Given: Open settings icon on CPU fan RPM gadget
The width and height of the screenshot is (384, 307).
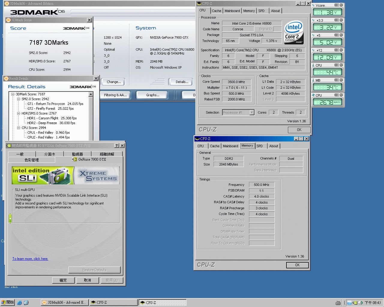Looking at the screenshot, I should click(x=337, y=95).
